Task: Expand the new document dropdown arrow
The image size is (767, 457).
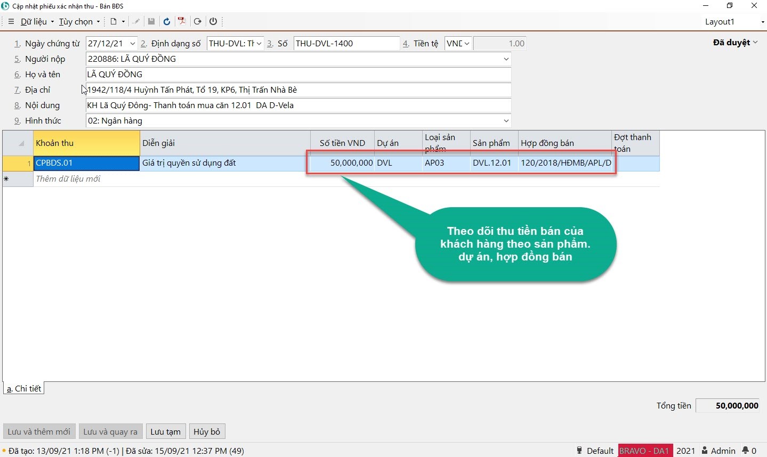Action: pyautogui.click(x=123, y=21)
